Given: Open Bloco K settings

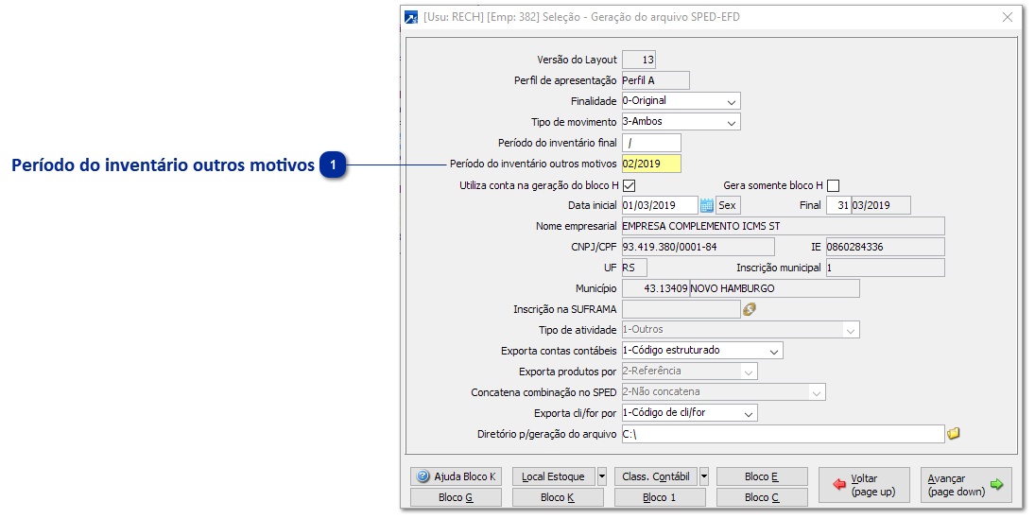Looking at the screenshot, I should coord(558,497).
